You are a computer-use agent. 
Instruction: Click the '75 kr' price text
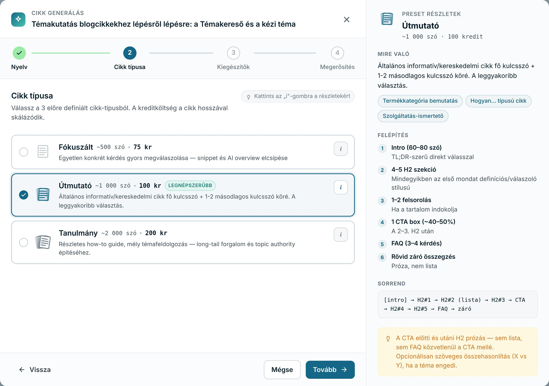143,147
